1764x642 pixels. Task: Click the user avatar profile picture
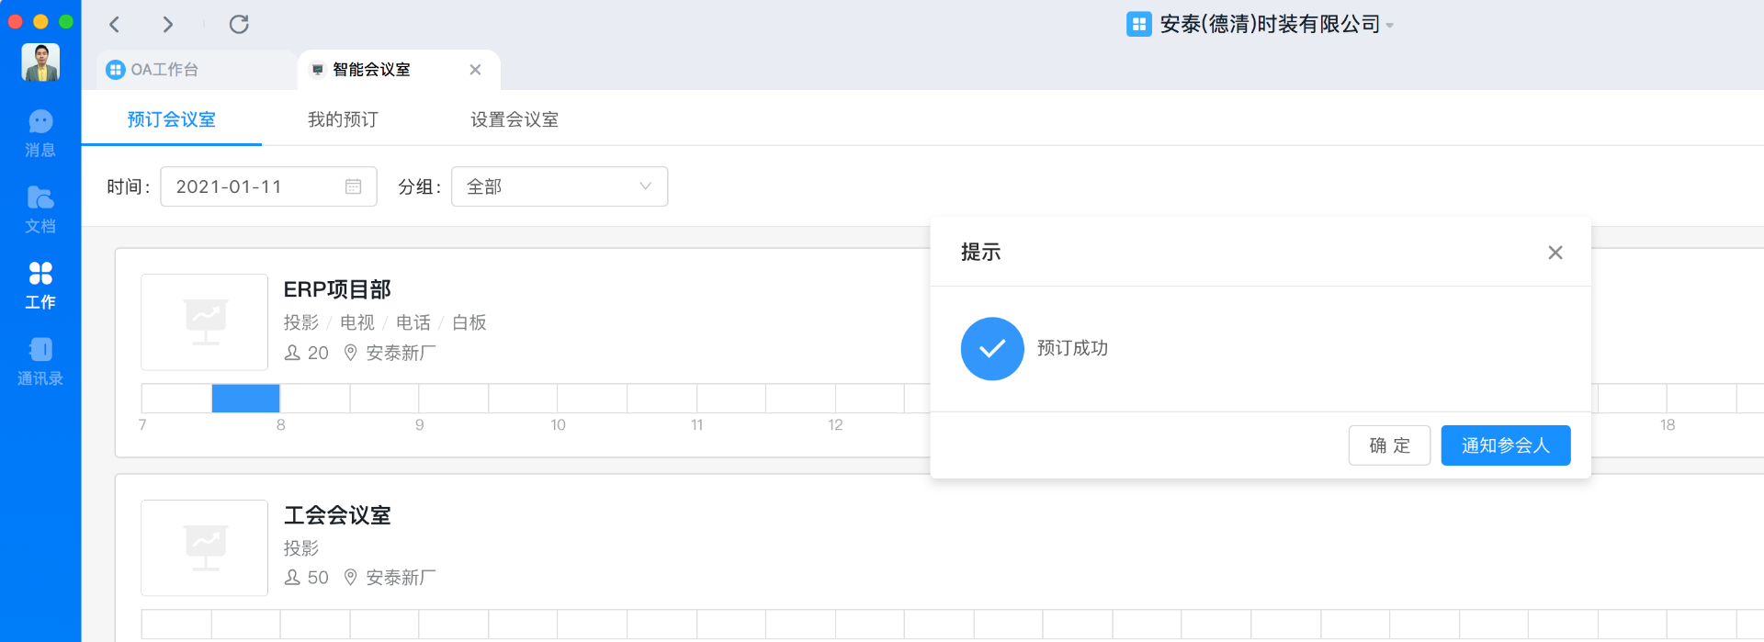tap(40, 62)
